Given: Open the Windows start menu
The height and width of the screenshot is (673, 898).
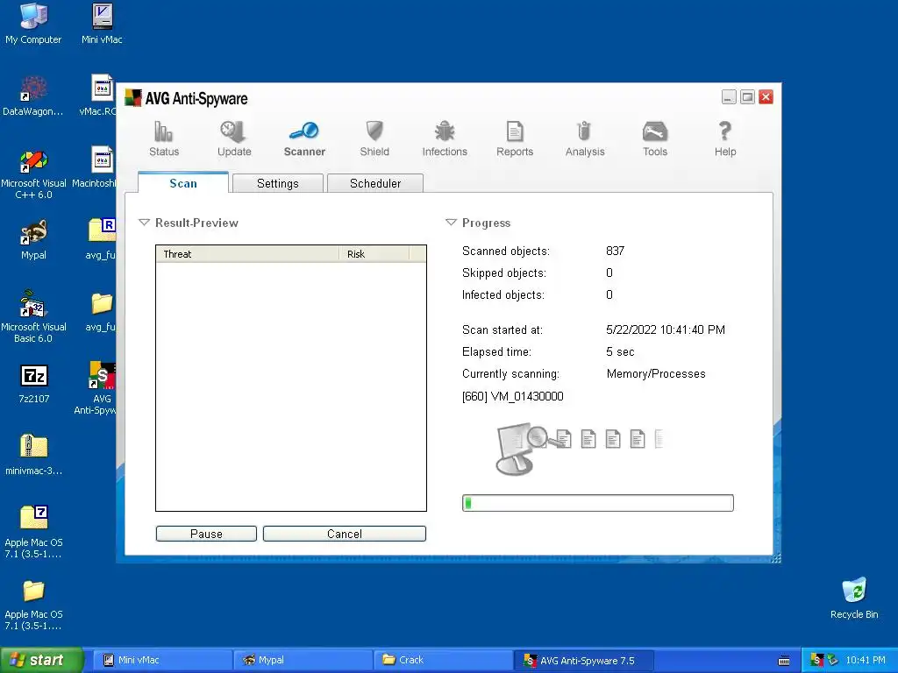Looking at the screenshot, I should (x=41, y=660).
